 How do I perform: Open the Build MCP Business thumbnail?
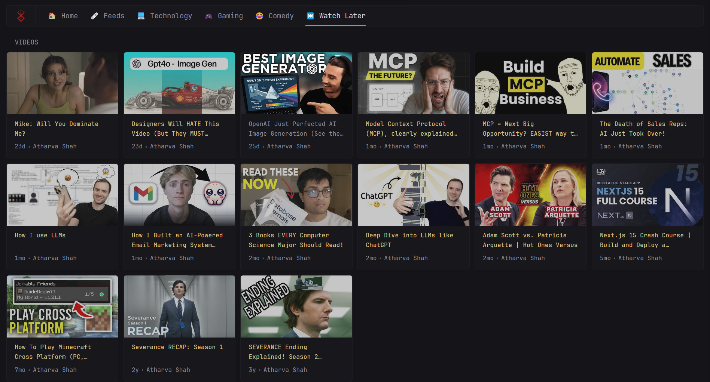click(x=530, y=83)
